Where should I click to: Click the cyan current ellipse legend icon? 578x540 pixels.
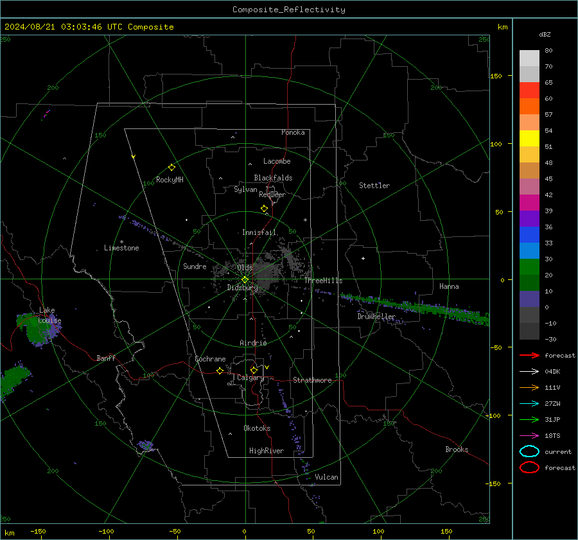[529, 451]
